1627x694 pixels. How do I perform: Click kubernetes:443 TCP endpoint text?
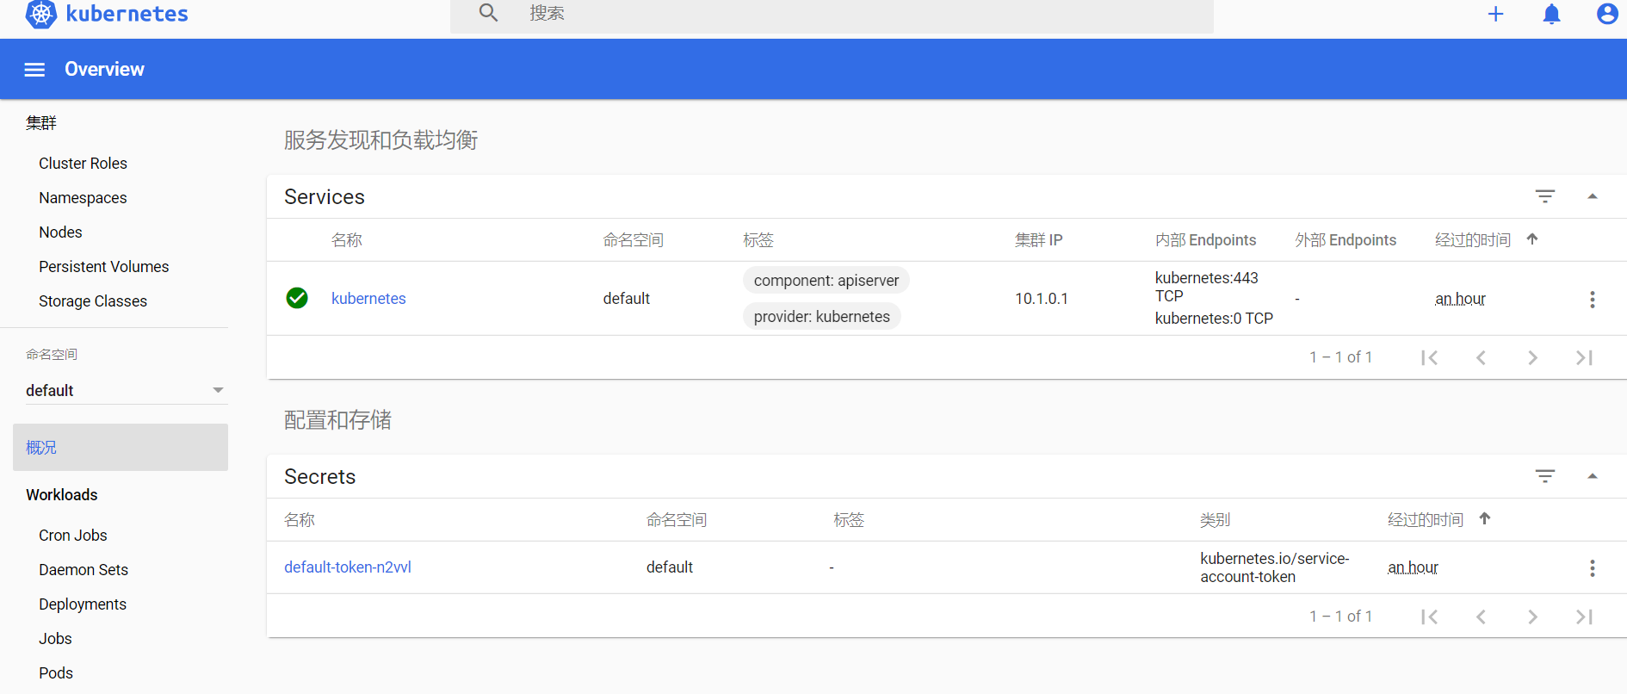coord(1207,287)
